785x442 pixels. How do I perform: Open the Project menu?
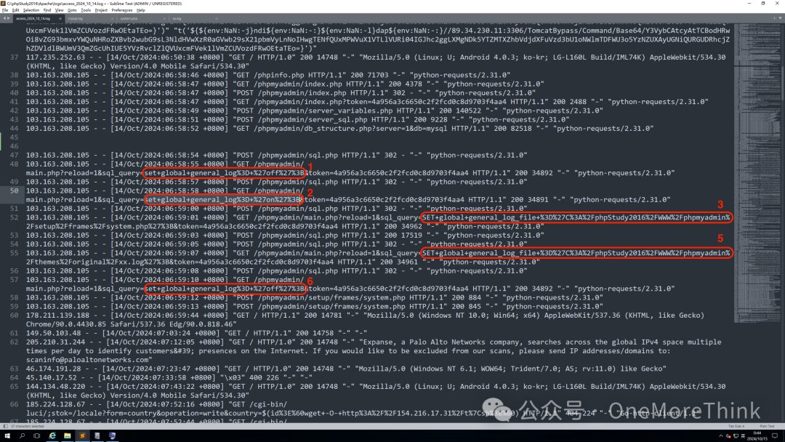(101, 10)
